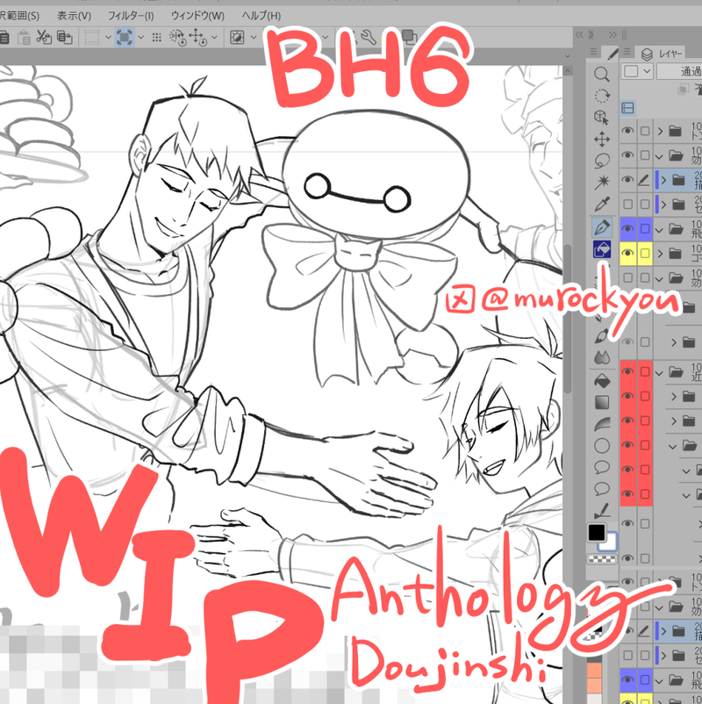Hide the red-marked 近 folder layer
The image size is (702, 704).
627,372
